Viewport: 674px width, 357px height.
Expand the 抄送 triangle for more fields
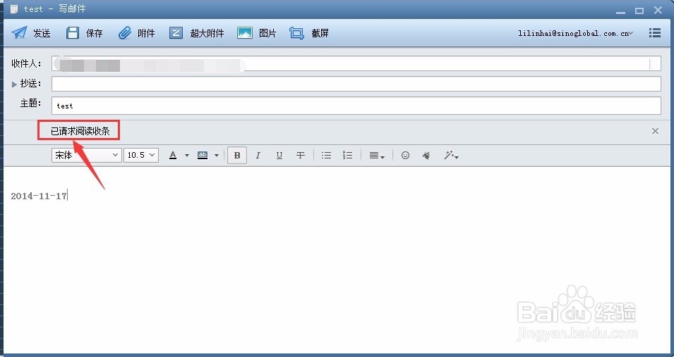[14, 84]
